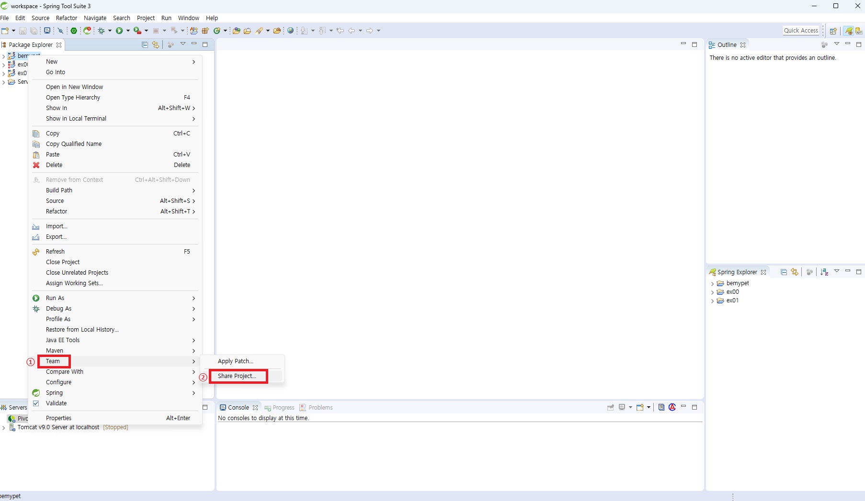Click the Search flashlight toolbar icon

click(259, 31)
